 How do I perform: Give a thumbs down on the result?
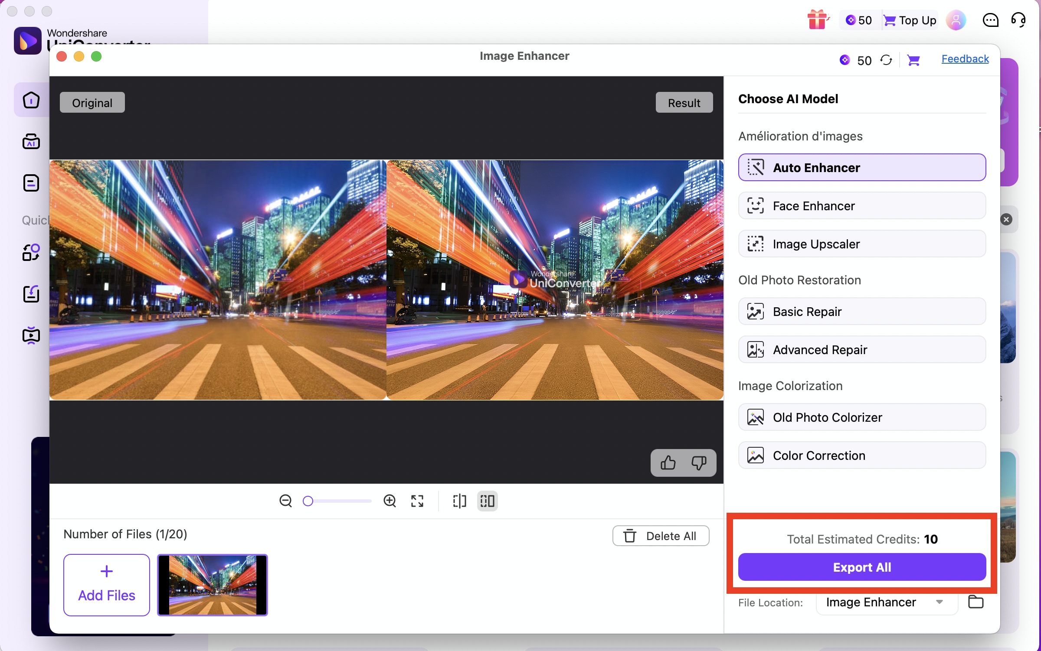coord(698,463)
